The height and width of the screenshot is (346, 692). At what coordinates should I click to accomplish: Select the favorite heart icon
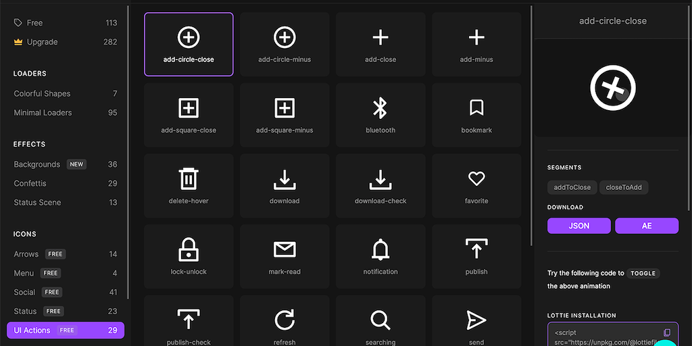click(x=476, y=185)
